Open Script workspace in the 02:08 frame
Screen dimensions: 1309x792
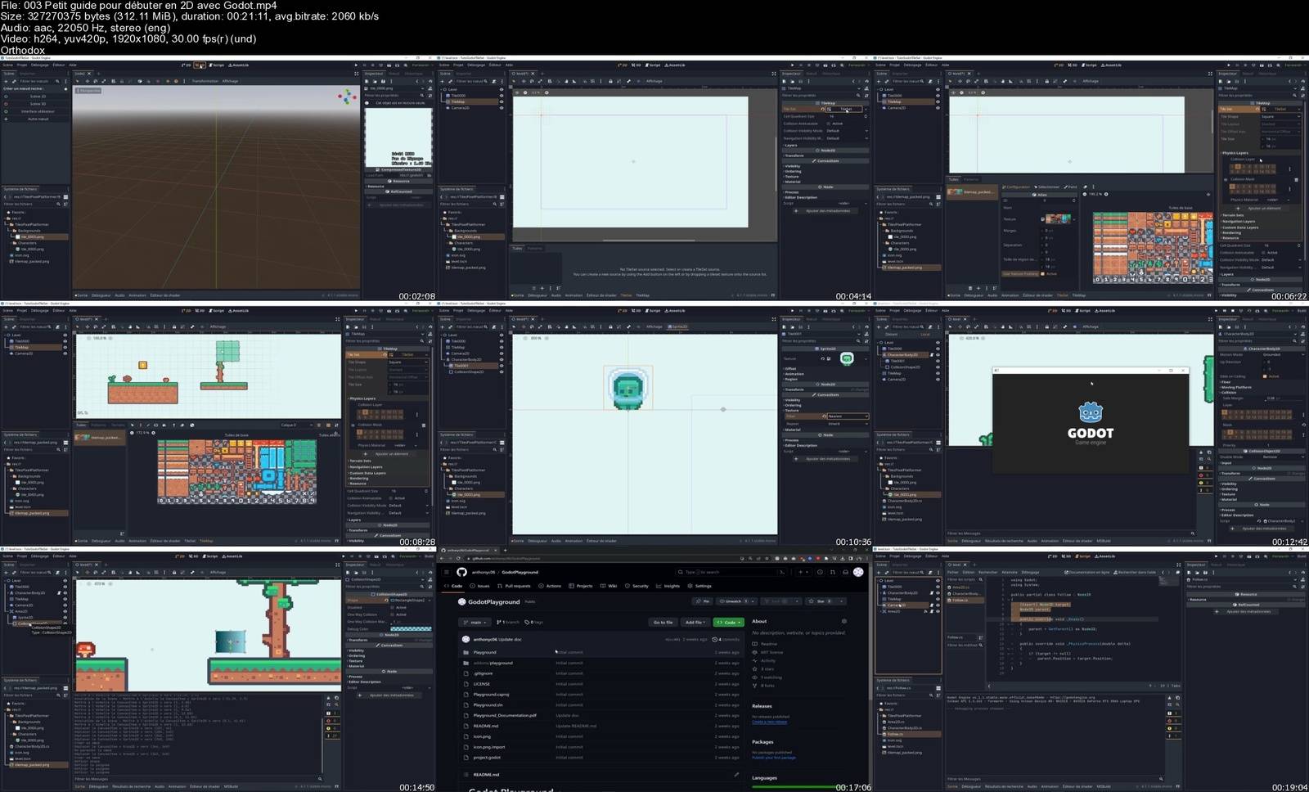pos(216,65)
